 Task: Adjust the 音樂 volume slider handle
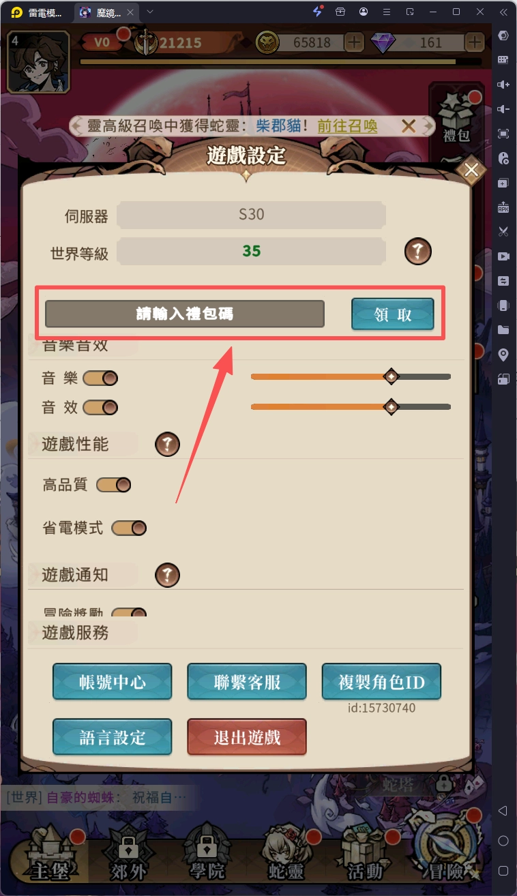tap(391, 376)
